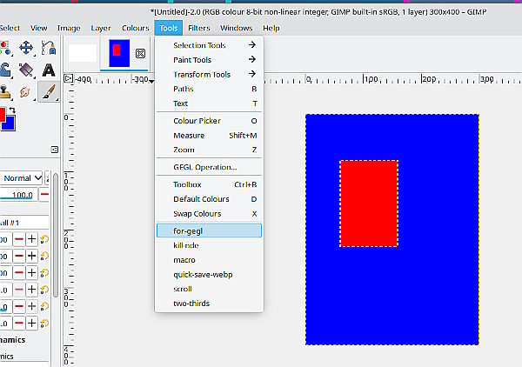Select the Smudge finger tool
Viewport: 522px width, 367px height.
[25, 92]
